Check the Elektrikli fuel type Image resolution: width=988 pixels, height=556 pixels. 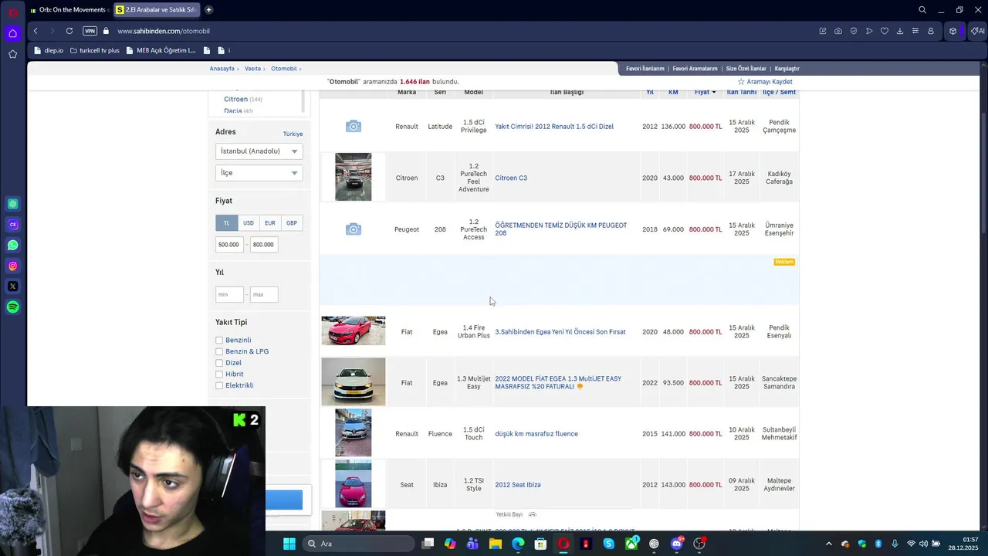pos(219,385)
